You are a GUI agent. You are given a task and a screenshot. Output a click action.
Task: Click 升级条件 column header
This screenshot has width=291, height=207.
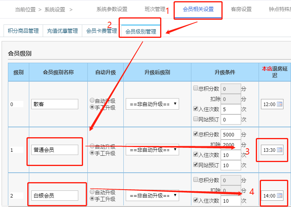coord(225,72)
